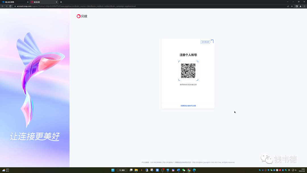
Task: Click the site lock icon in address bar
Action: click(x=15, y=6)
